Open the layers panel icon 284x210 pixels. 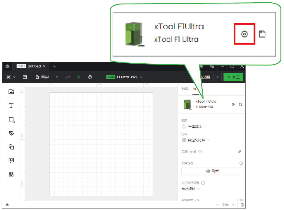pos(7,205)
